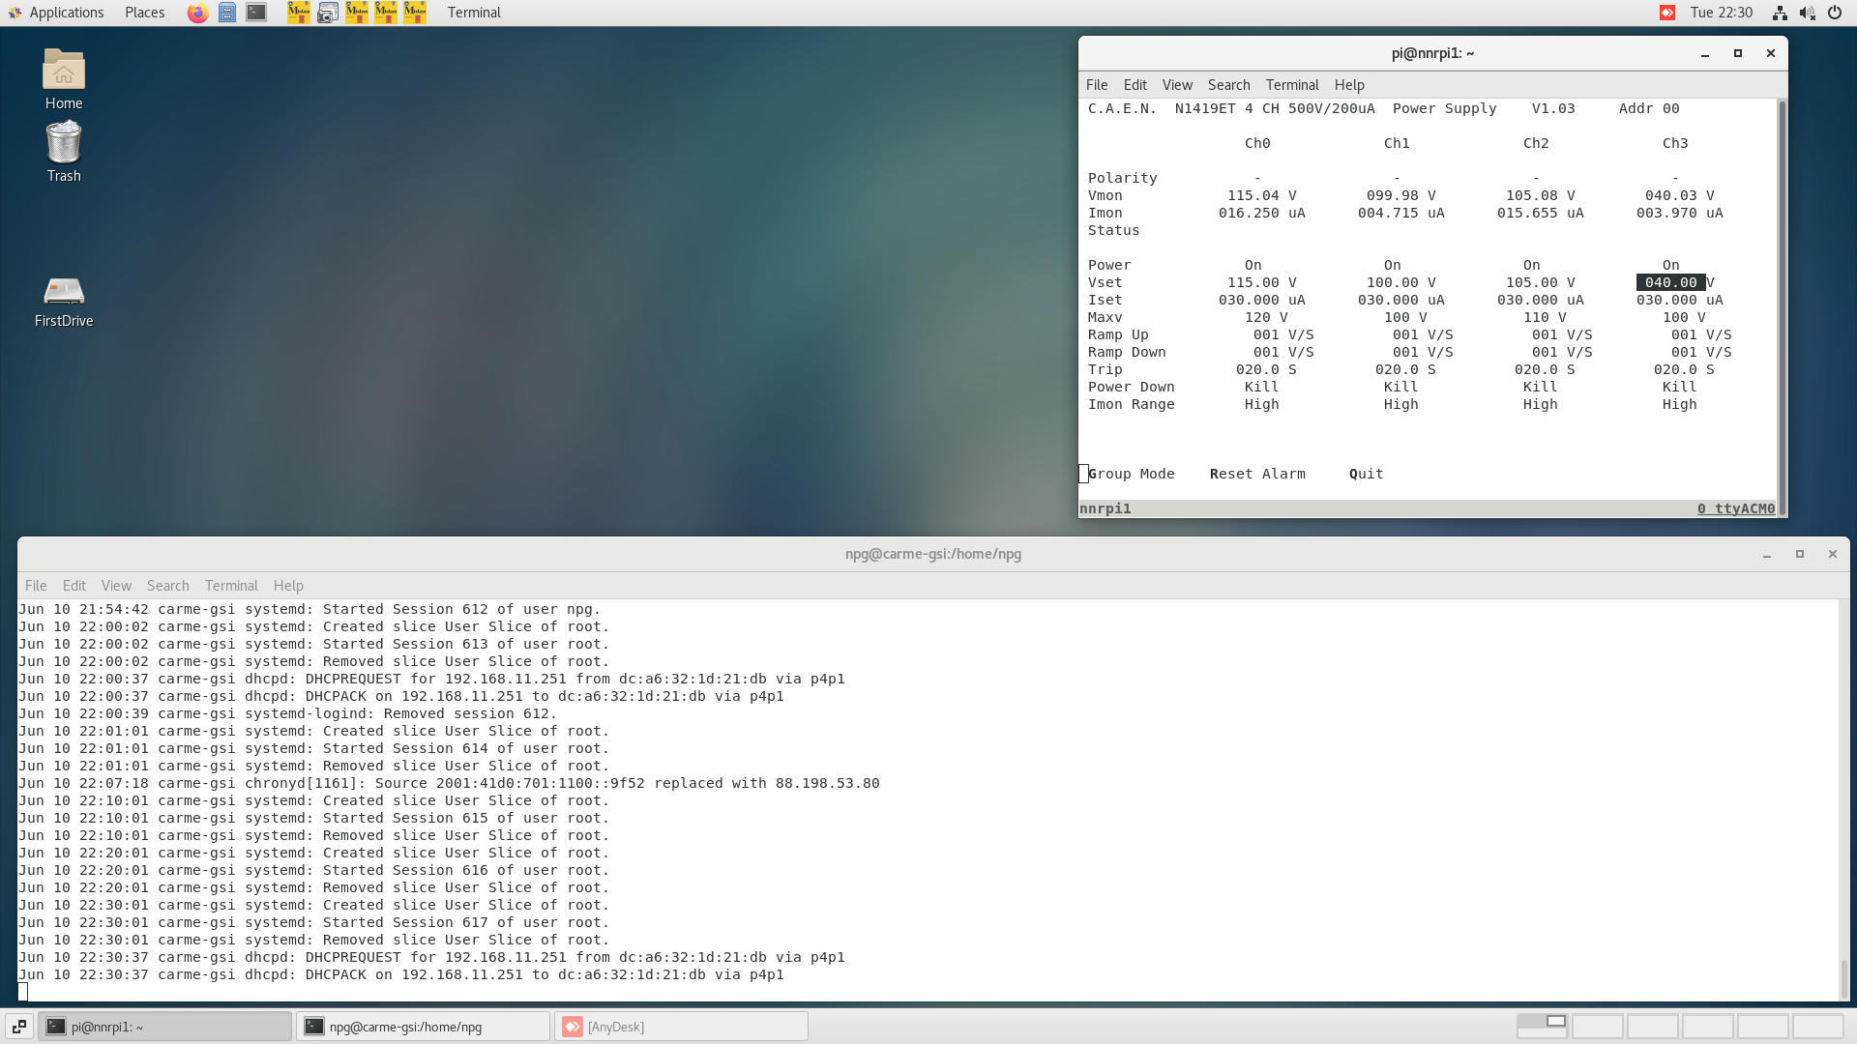The height and width of the screenshot is (1044, 1857).
Task: Click Reset Alarm in the CAEN controller
Action: 1257,474
